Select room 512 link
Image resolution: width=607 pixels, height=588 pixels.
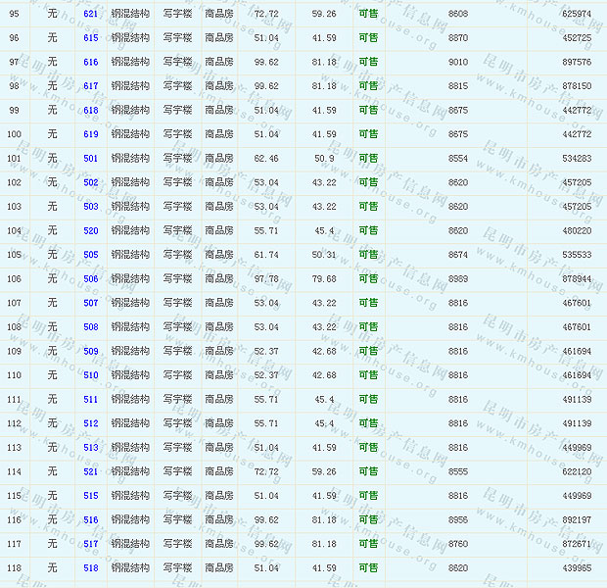pos(91,423)
